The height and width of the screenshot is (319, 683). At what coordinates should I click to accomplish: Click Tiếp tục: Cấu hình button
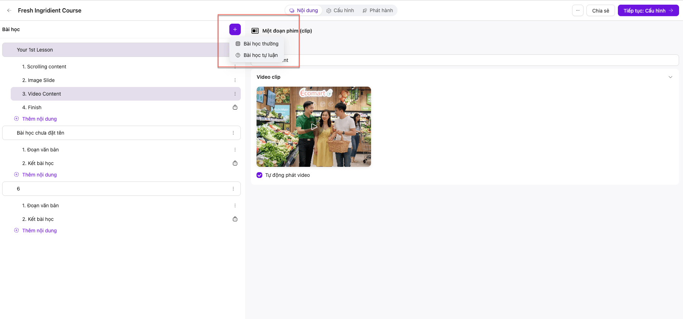pyautogui.click(x=648, y=10)
